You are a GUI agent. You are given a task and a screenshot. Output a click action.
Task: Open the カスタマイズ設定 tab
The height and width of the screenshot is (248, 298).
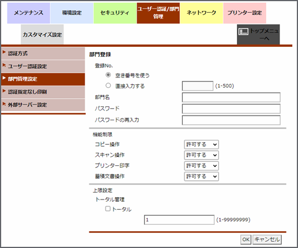tap(42, 34)
